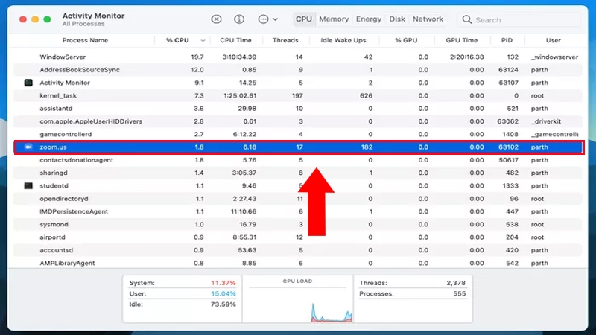This screenshot has height=335, width=596.
Task: Open process info with the inspect icon
Action: (239, 19)
